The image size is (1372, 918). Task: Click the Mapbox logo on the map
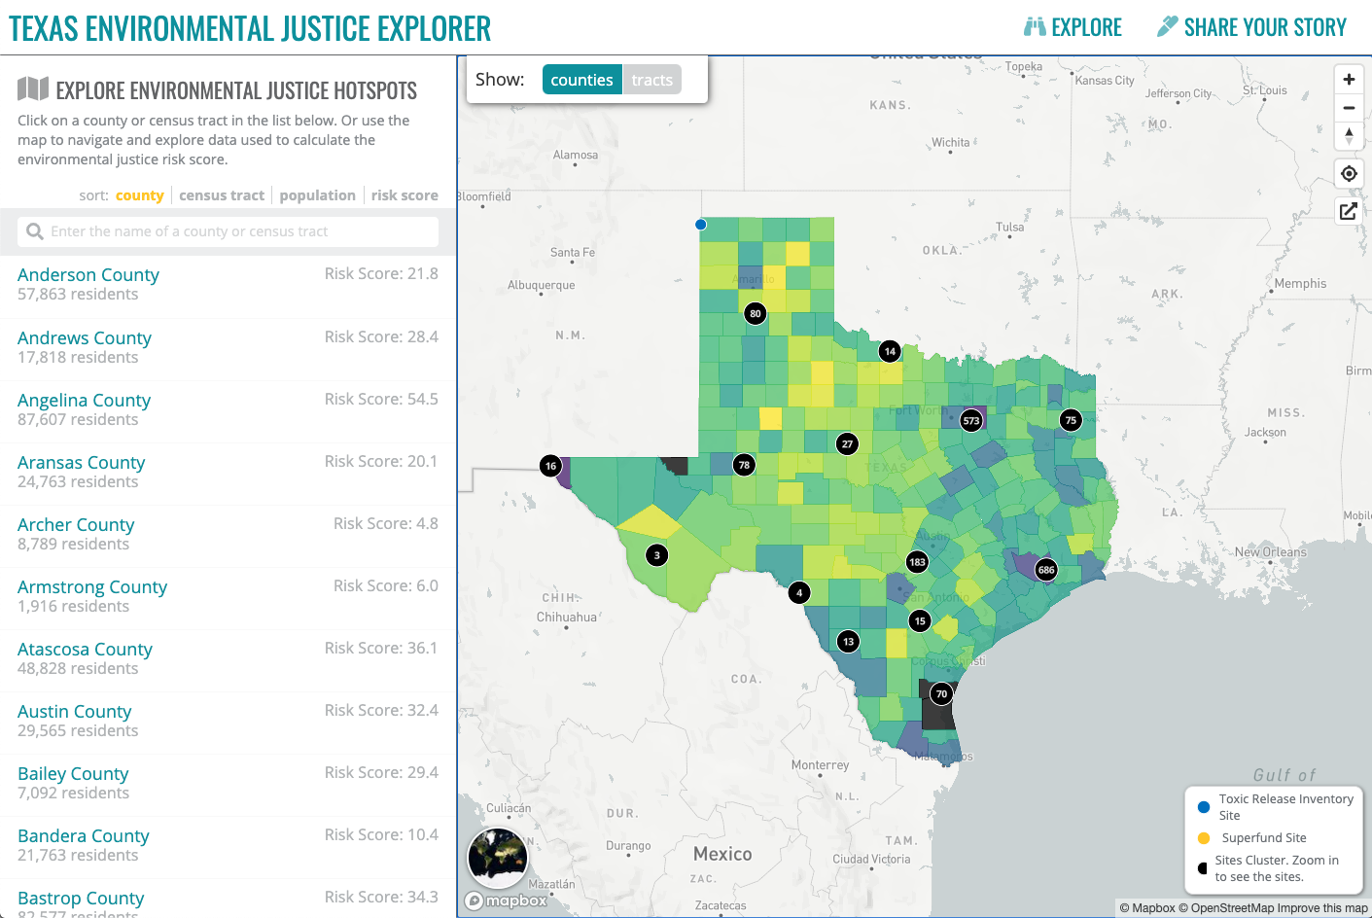(x=507, y=900)
